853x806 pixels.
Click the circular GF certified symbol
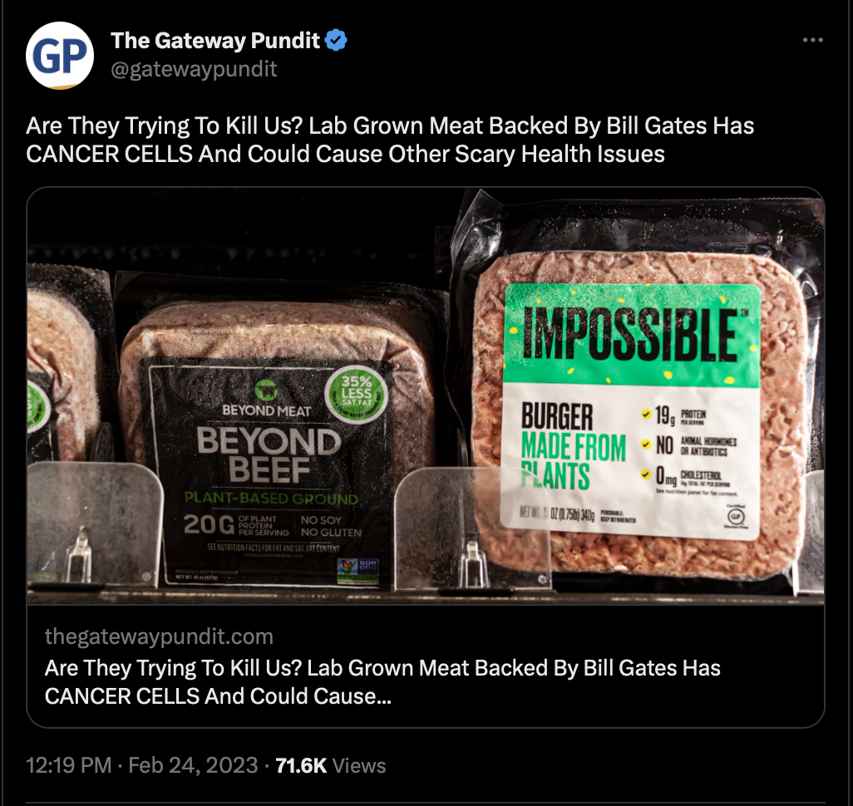click(x=736, y=516)
